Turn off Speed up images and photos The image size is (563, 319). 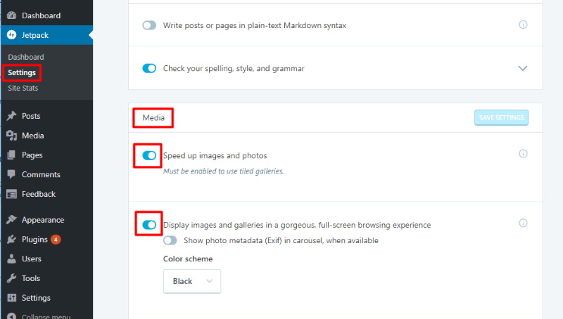149,155
